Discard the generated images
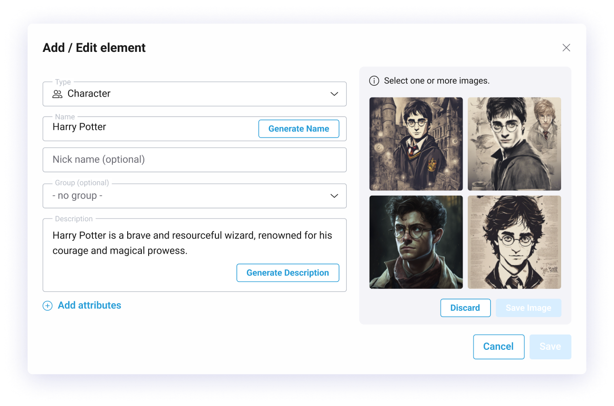Viewport: 614px width, 406px height. (465, 308)
